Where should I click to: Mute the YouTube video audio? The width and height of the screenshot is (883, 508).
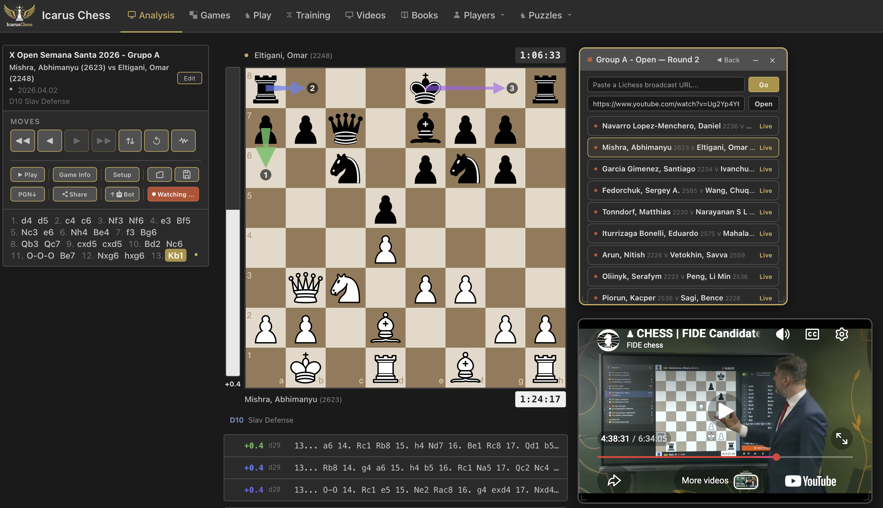pyautogui.click(x=783, y=334)
